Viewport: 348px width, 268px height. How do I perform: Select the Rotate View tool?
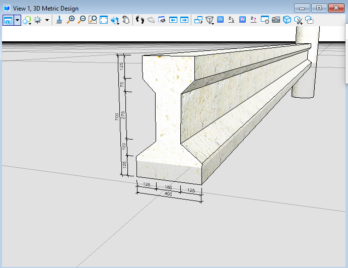[x=115, y=20]
